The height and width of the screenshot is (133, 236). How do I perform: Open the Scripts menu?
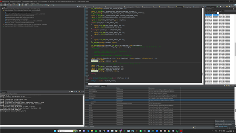[27, 3]
